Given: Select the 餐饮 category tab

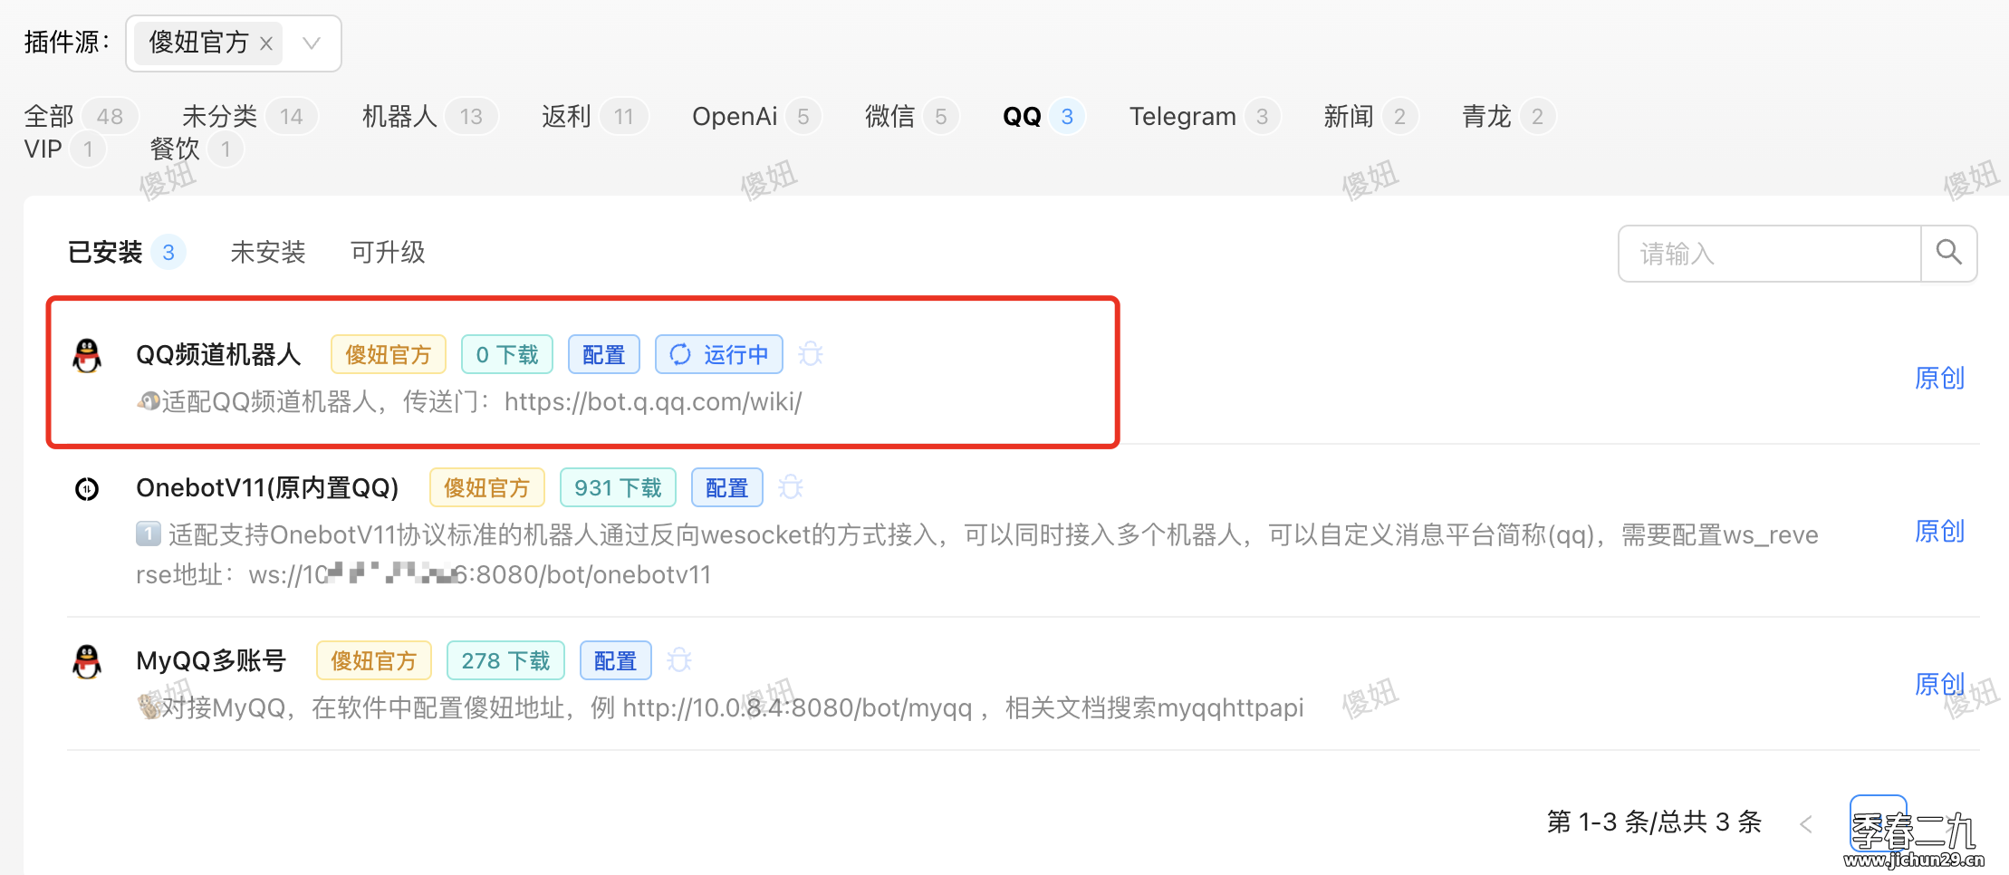Looking at the screenshot, I should (x=196, y=149).
